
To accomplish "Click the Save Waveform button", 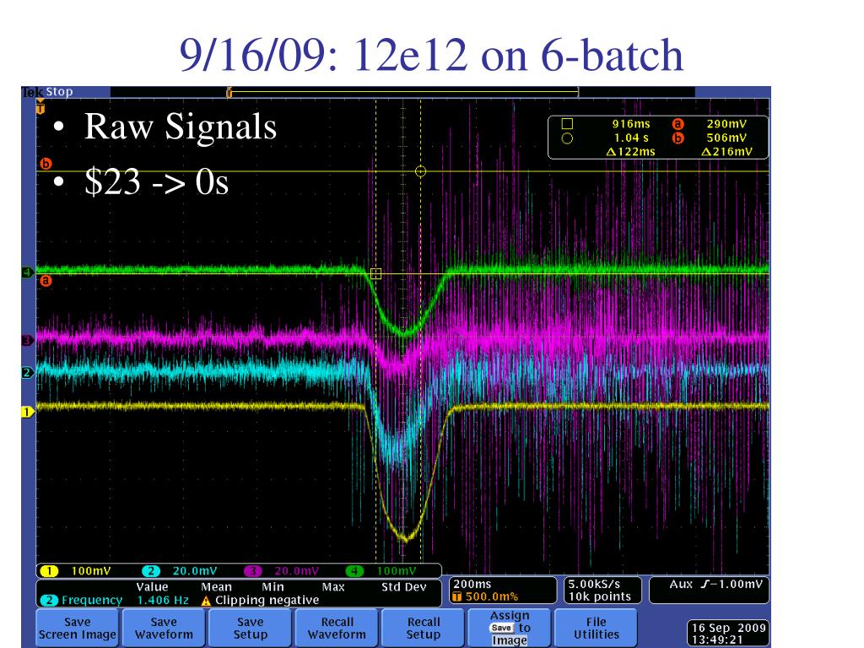I will coord(164,628).
